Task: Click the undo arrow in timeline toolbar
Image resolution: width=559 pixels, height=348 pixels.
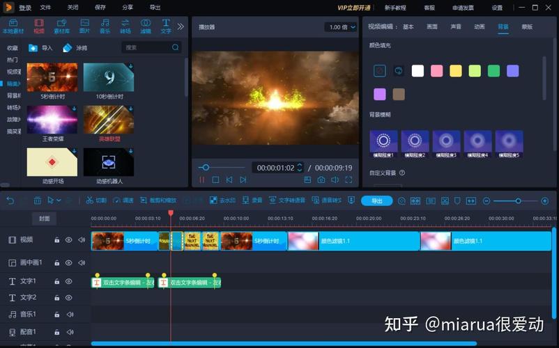Action: 10,200
